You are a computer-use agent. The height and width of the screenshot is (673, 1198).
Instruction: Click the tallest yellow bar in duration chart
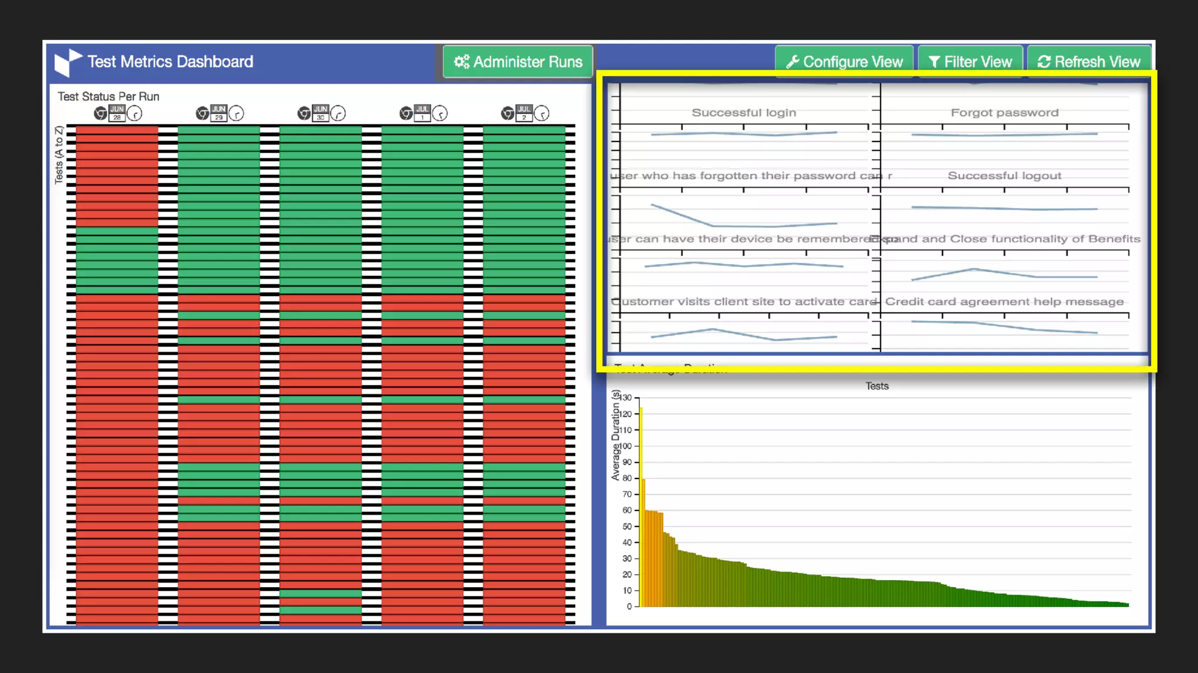(641, 507)
